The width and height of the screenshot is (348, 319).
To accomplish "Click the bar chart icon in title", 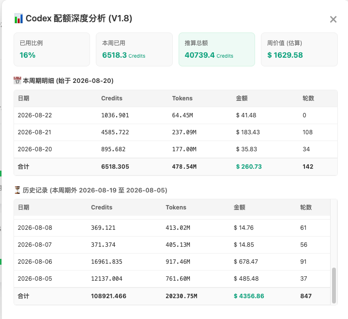I will [18, 18].
